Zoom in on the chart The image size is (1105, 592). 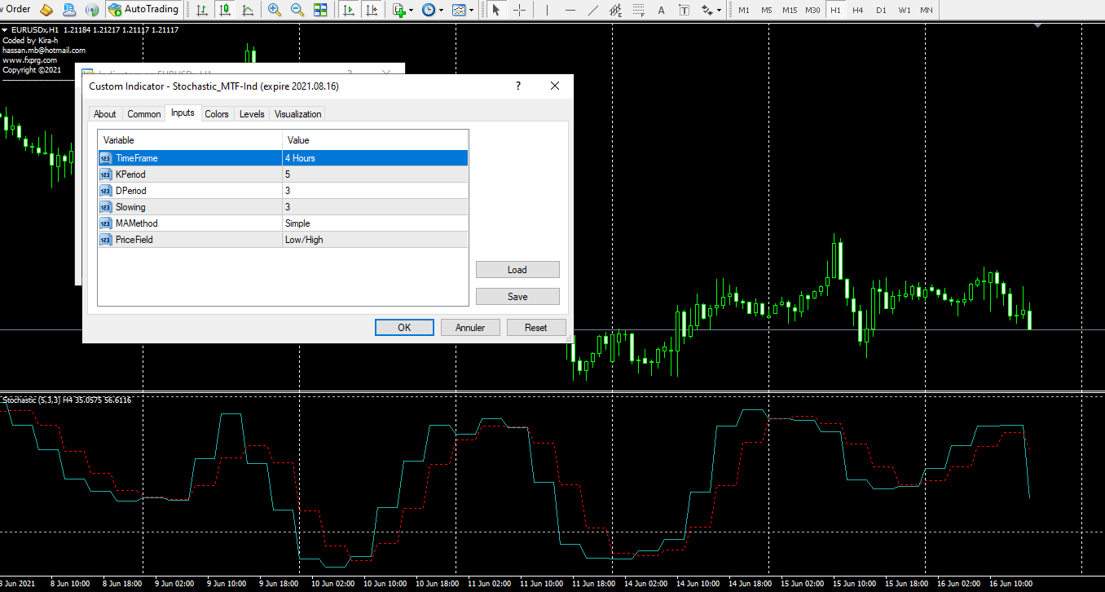pos(275,10)
